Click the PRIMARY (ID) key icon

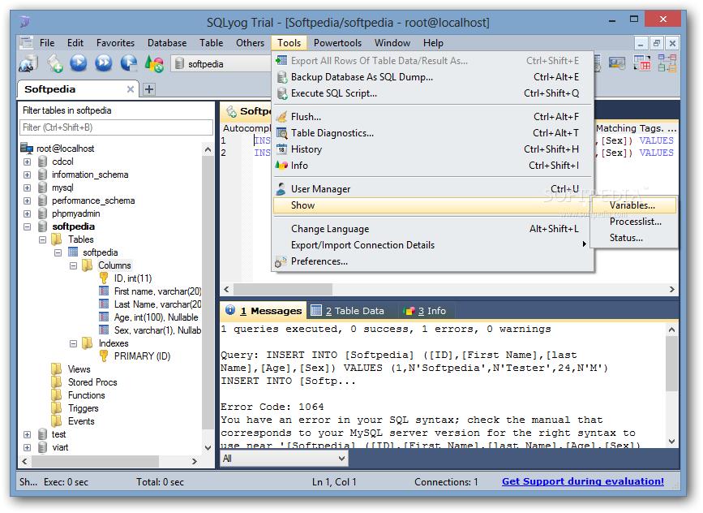coord(104,356)
